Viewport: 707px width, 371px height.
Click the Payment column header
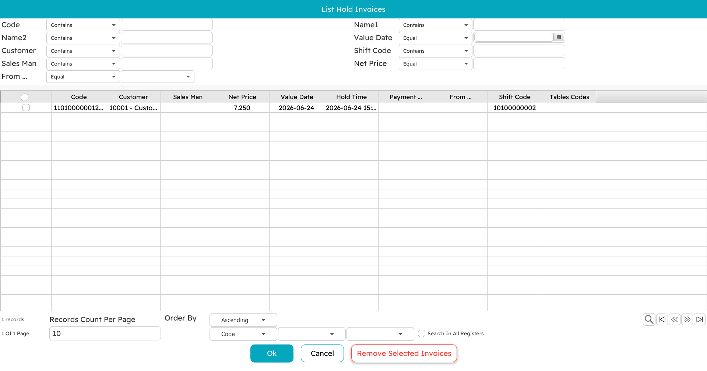406,97
